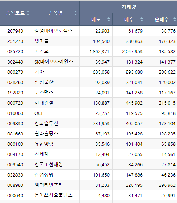This screenshot has width=177, height=203.
Task: Click 맥쿼리인프라 buy volume 328,195
Action: (134, 185)
